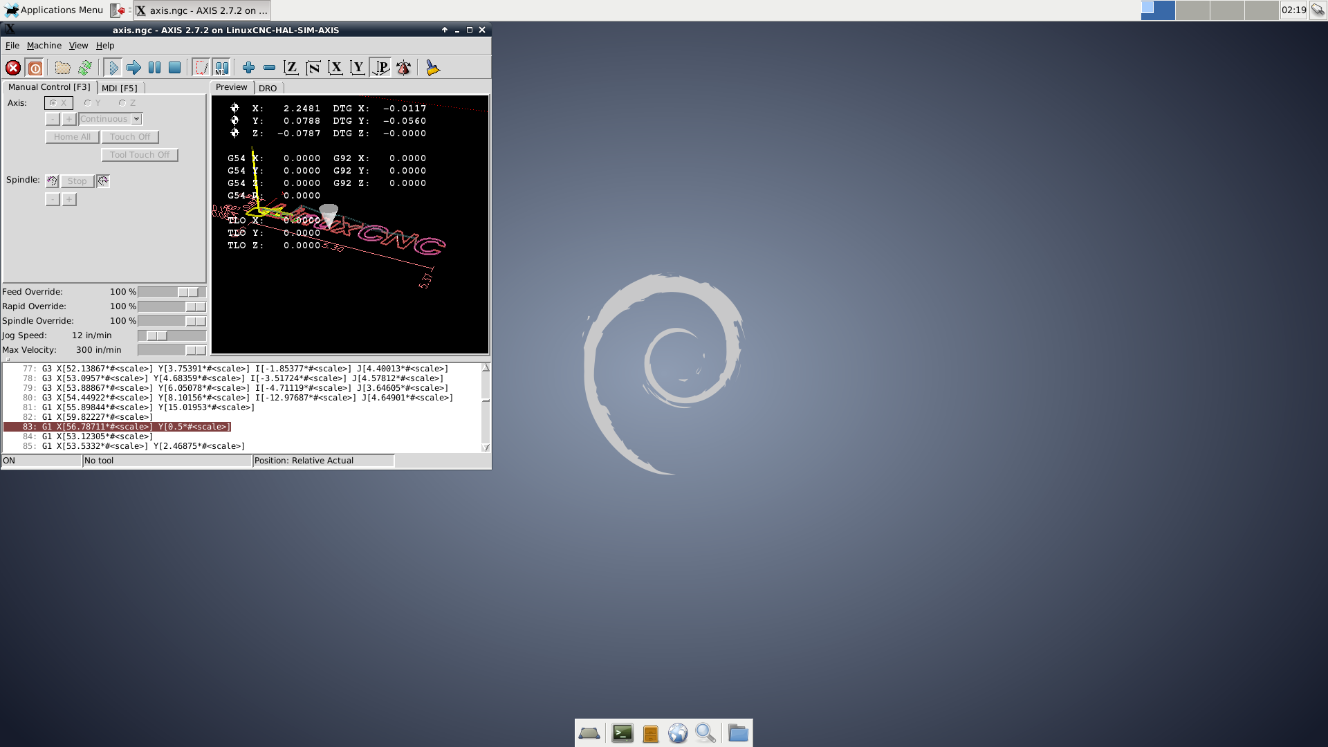This screenshot has width=1328, height=747.
Task: Switch to rotated Z view
Action: point(313,68)
